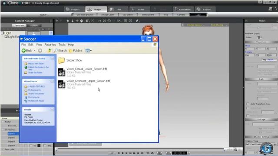Toggle the Light Room checkbox in content tree

[6, 36]
